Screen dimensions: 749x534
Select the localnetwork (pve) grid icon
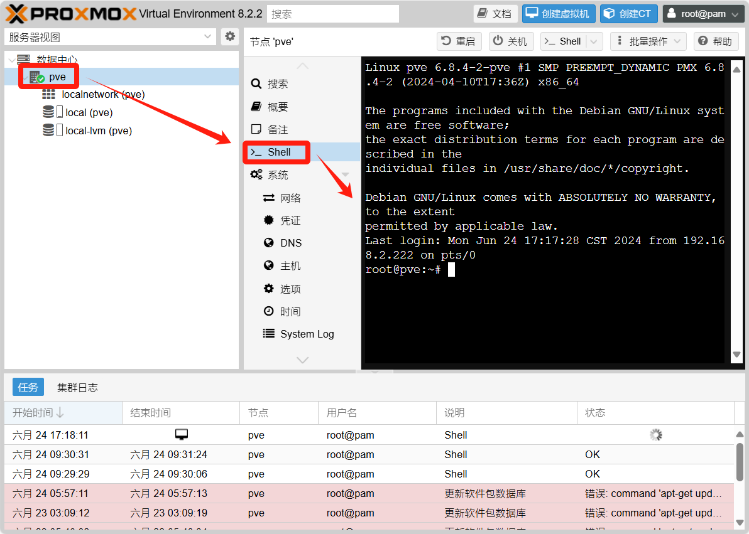[x=48, y=95]
